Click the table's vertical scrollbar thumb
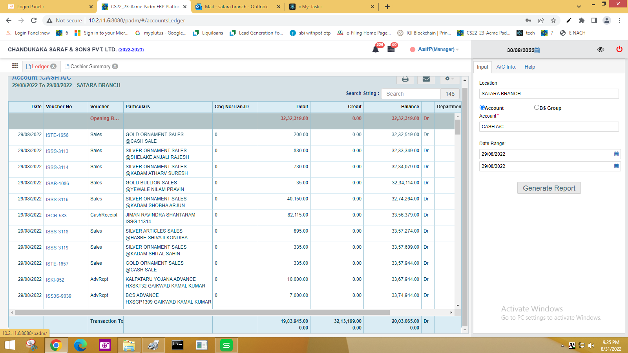628x353 pixels. click(458, 127)
